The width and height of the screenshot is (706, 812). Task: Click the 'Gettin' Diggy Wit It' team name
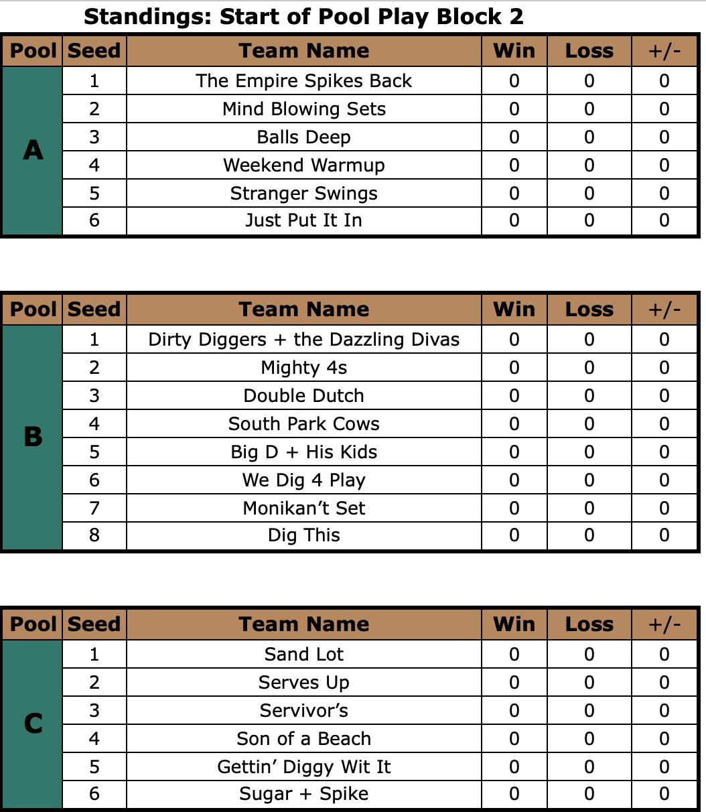[304, 767]
